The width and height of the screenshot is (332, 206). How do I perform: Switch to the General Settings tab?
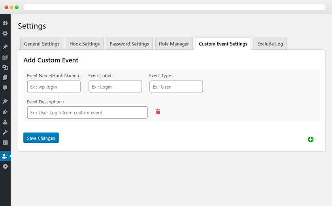tap(41, 44)
